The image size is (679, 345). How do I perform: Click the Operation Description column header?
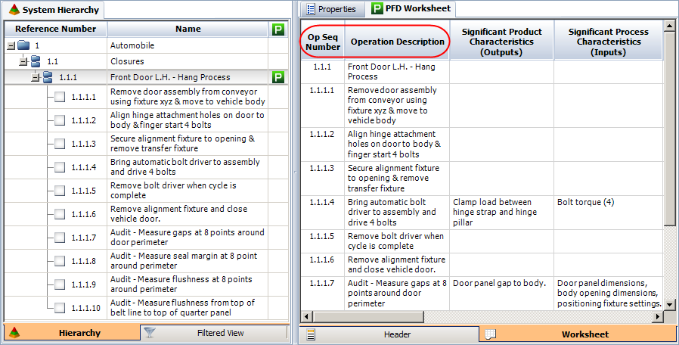click(397, 42)
